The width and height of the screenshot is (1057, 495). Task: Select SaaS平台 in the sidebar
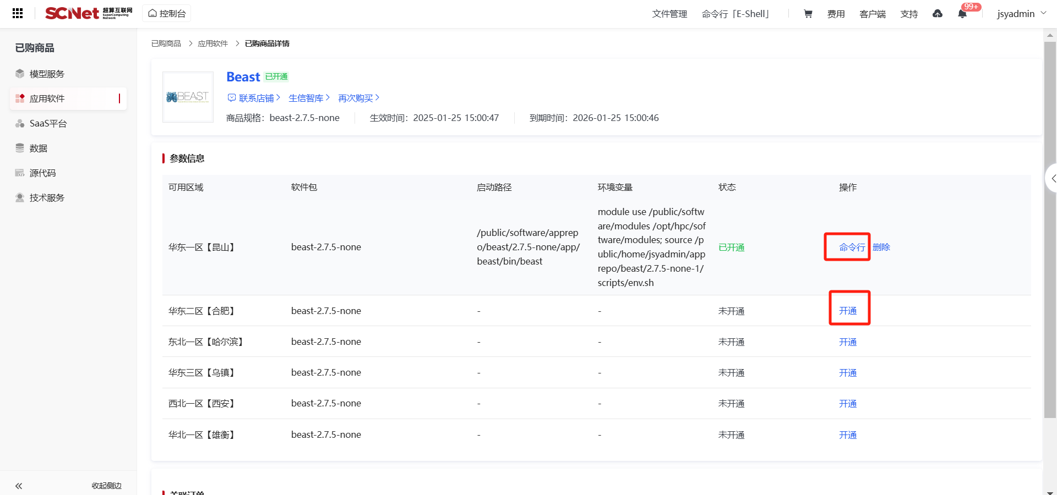(x=48, y=123)
